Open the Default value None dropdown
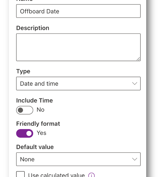This screenshot has width=164, height=177. (78, 159)
